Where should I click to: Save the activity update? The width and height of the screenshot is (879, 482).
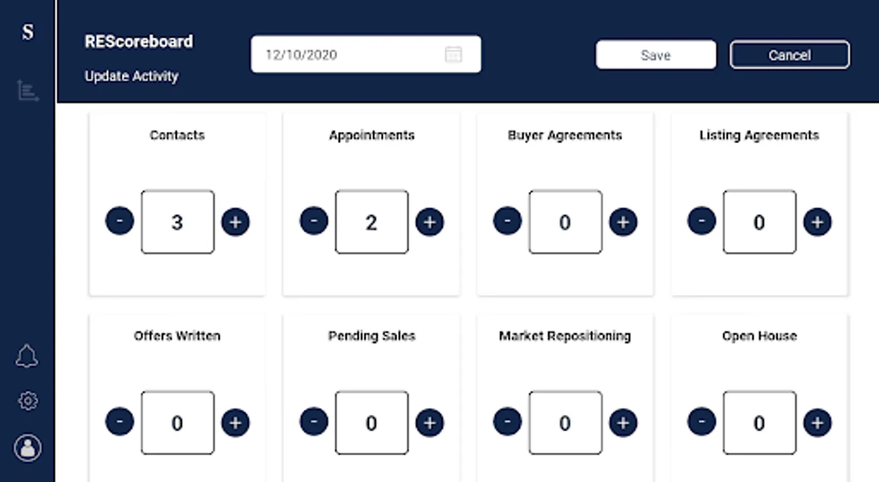pos(655,55)
